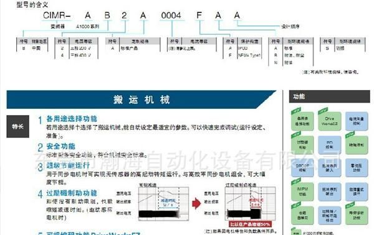Click the IM/PM green function tile
This screenshot has width=374, height=235.
pyautogui.click(x=302, y=191)
